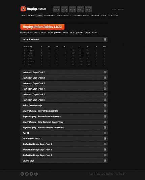The width and height of the screenshot is (145, 180).
Task: Click Italy in the Six Nations table
Action: click(29, 64)
